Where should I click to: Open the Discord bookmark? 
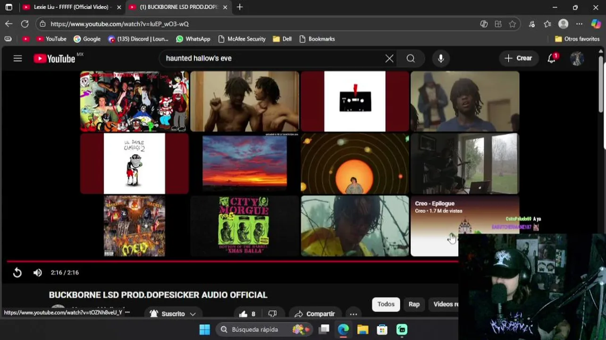[x=138, y=39]
